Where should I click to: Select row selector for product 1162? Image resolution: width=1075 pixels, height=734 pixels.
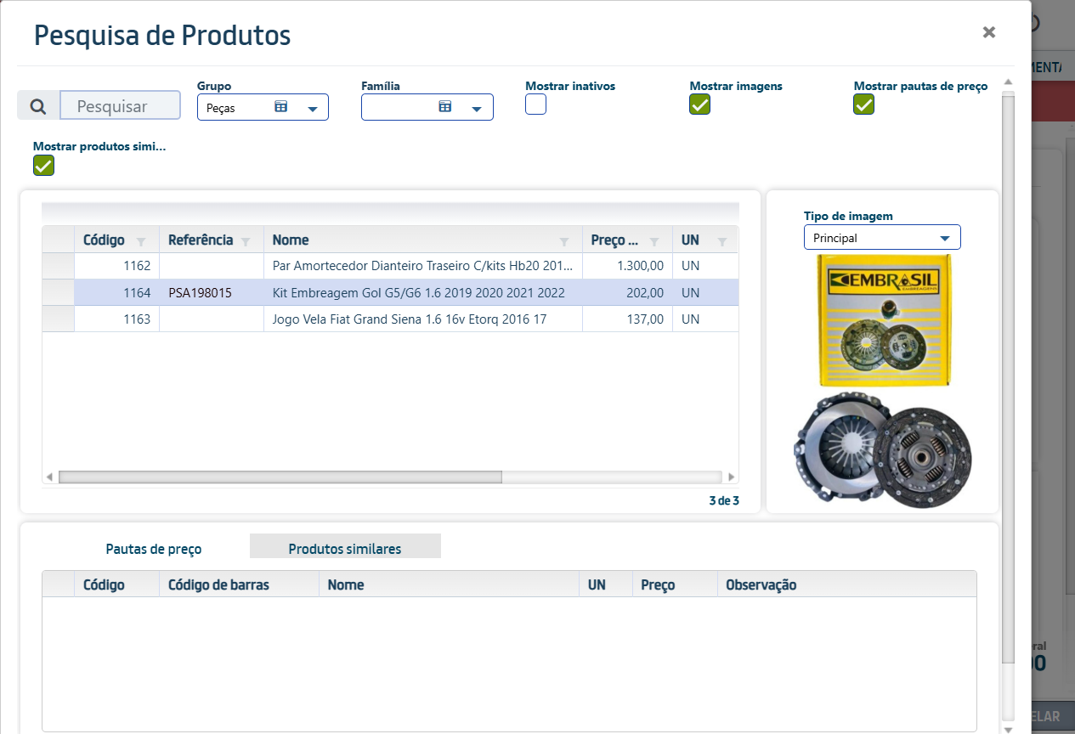[59, 266]
